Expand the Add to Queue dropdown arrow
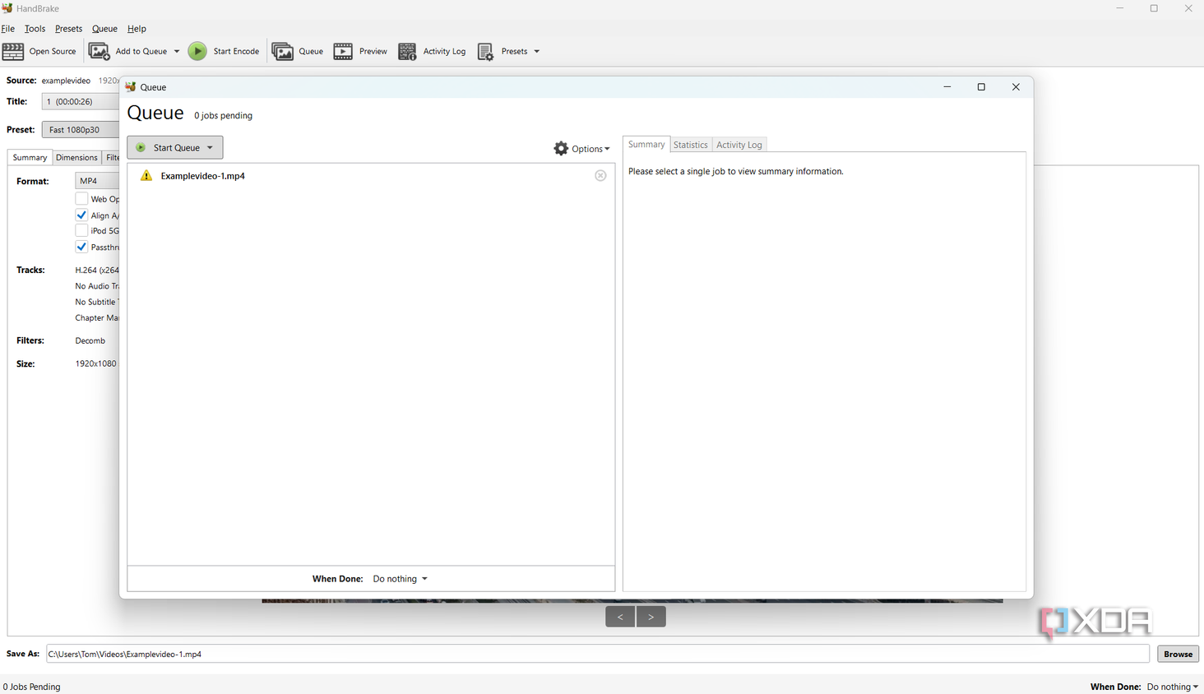Screen dimensions: 1204x694 (177, 51)
